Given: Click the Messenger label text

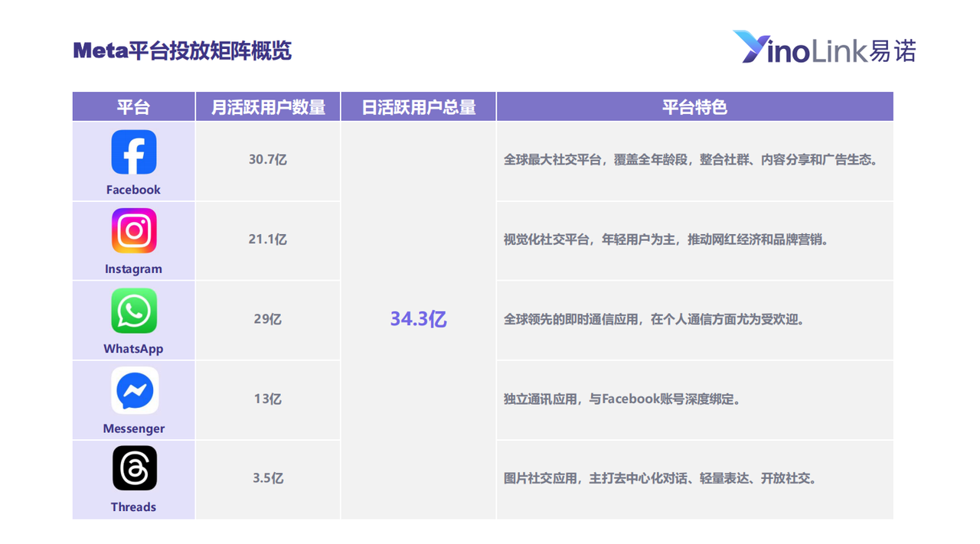Looking at the screenshot, I should coord(133,428).
